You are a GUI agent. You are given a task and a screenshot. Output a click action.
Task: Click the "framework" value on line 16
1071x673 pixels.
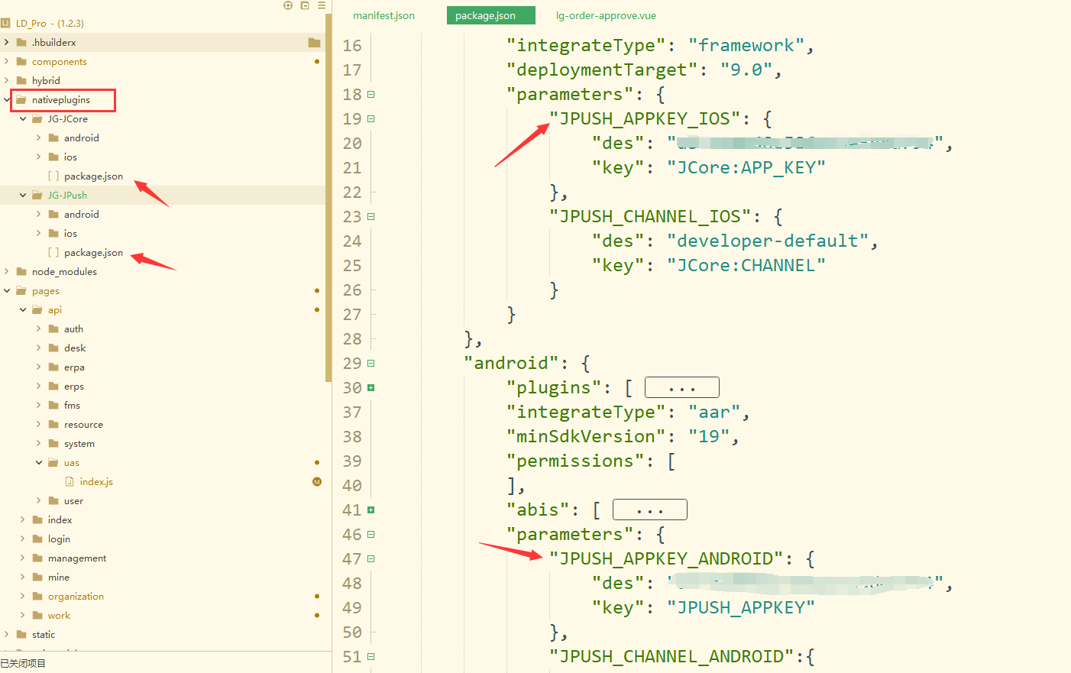746,45
